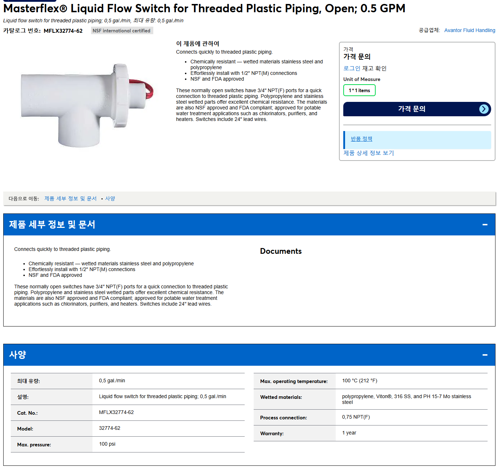Click the Wetted materials value text

(407, 400)
